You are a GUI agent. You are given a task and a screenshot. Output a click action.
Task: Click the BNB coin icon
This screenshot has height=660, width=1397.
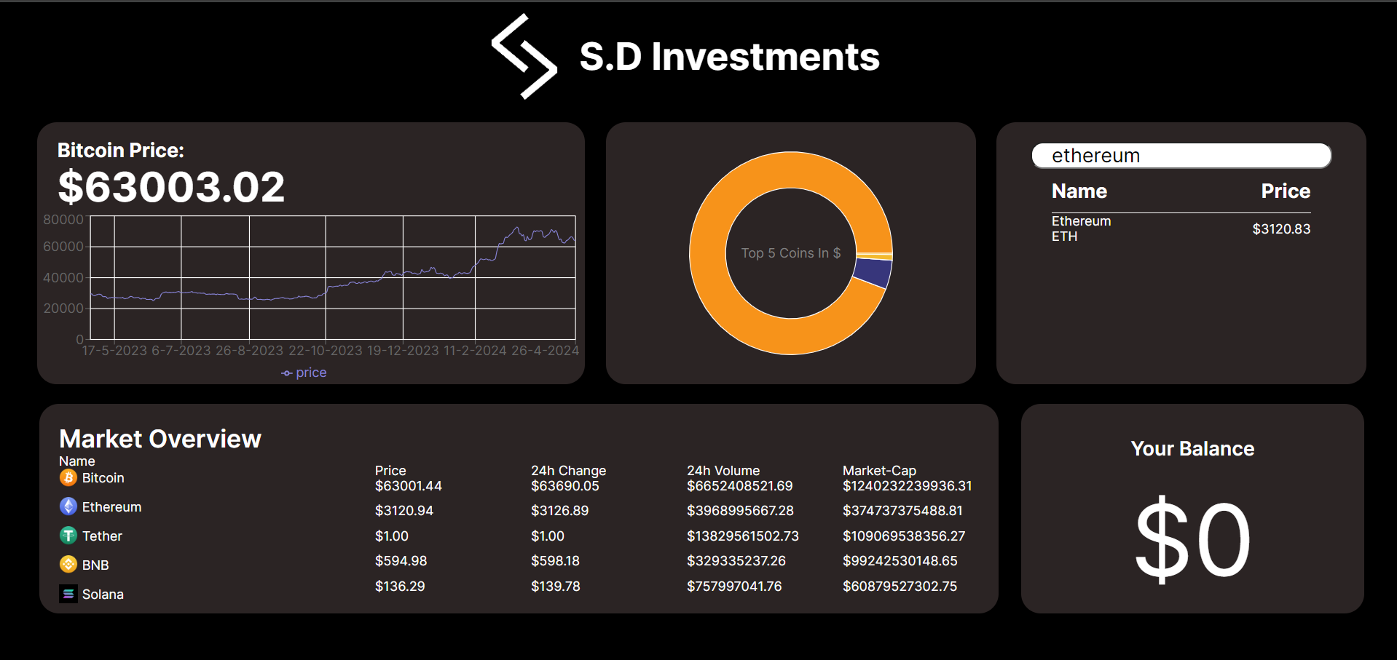(x=68, y=565)
